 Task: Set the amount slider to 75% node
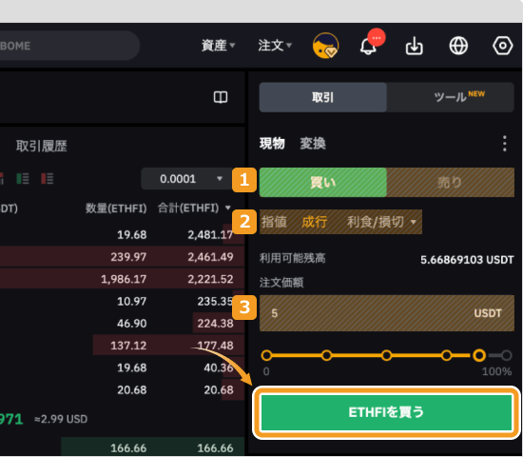(447, 355)
